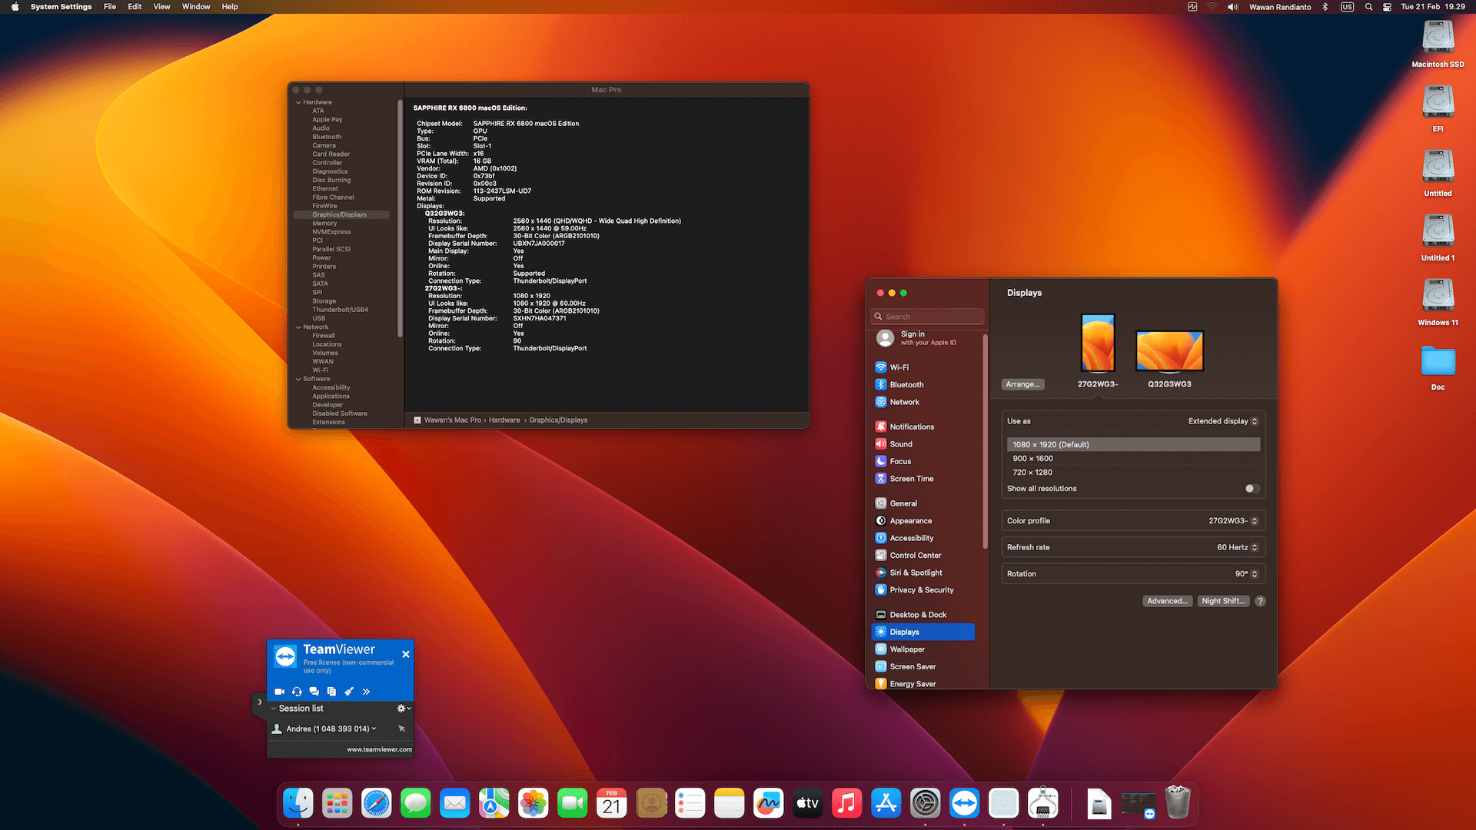Viewport: 1476px width, 830px height.
Task: Open Spotlight search in menu bar
Action: pyautogui.click(x=1368, y=7)
